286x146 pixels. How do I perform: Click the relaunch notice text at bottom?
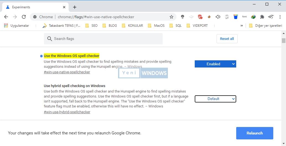[75, 133]
